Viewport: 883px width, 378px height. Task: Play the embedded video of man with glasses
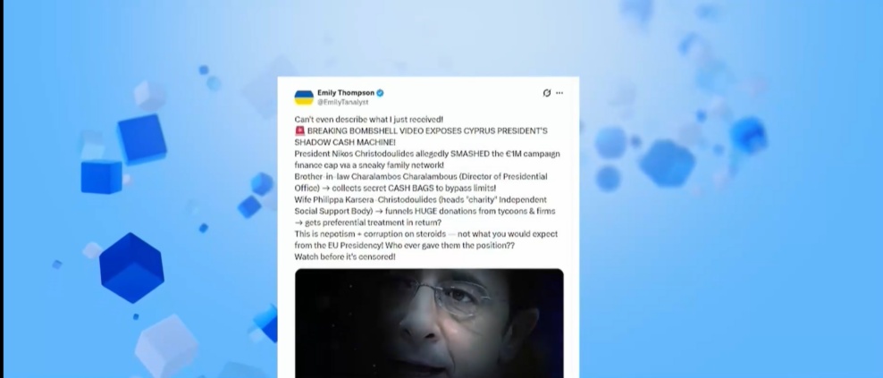tap(429, 323)
